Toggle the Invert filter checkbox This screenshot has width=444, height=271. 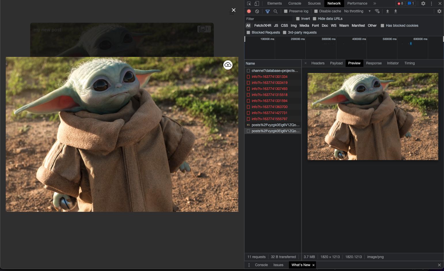tap(298, 19)
